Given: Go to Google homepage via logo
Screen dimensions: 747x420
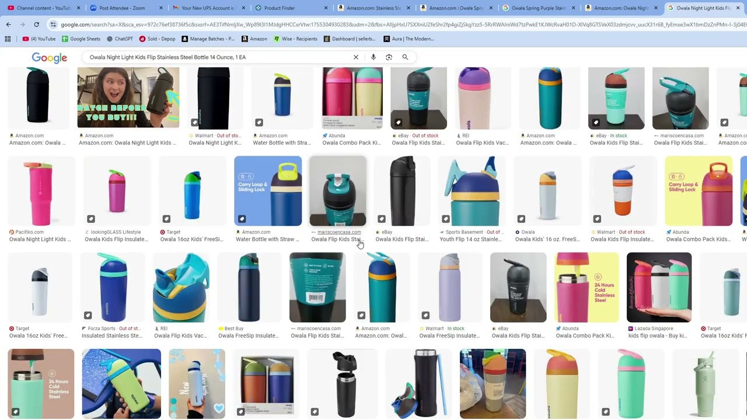Looking at the screenshot, I should point(50,58).
